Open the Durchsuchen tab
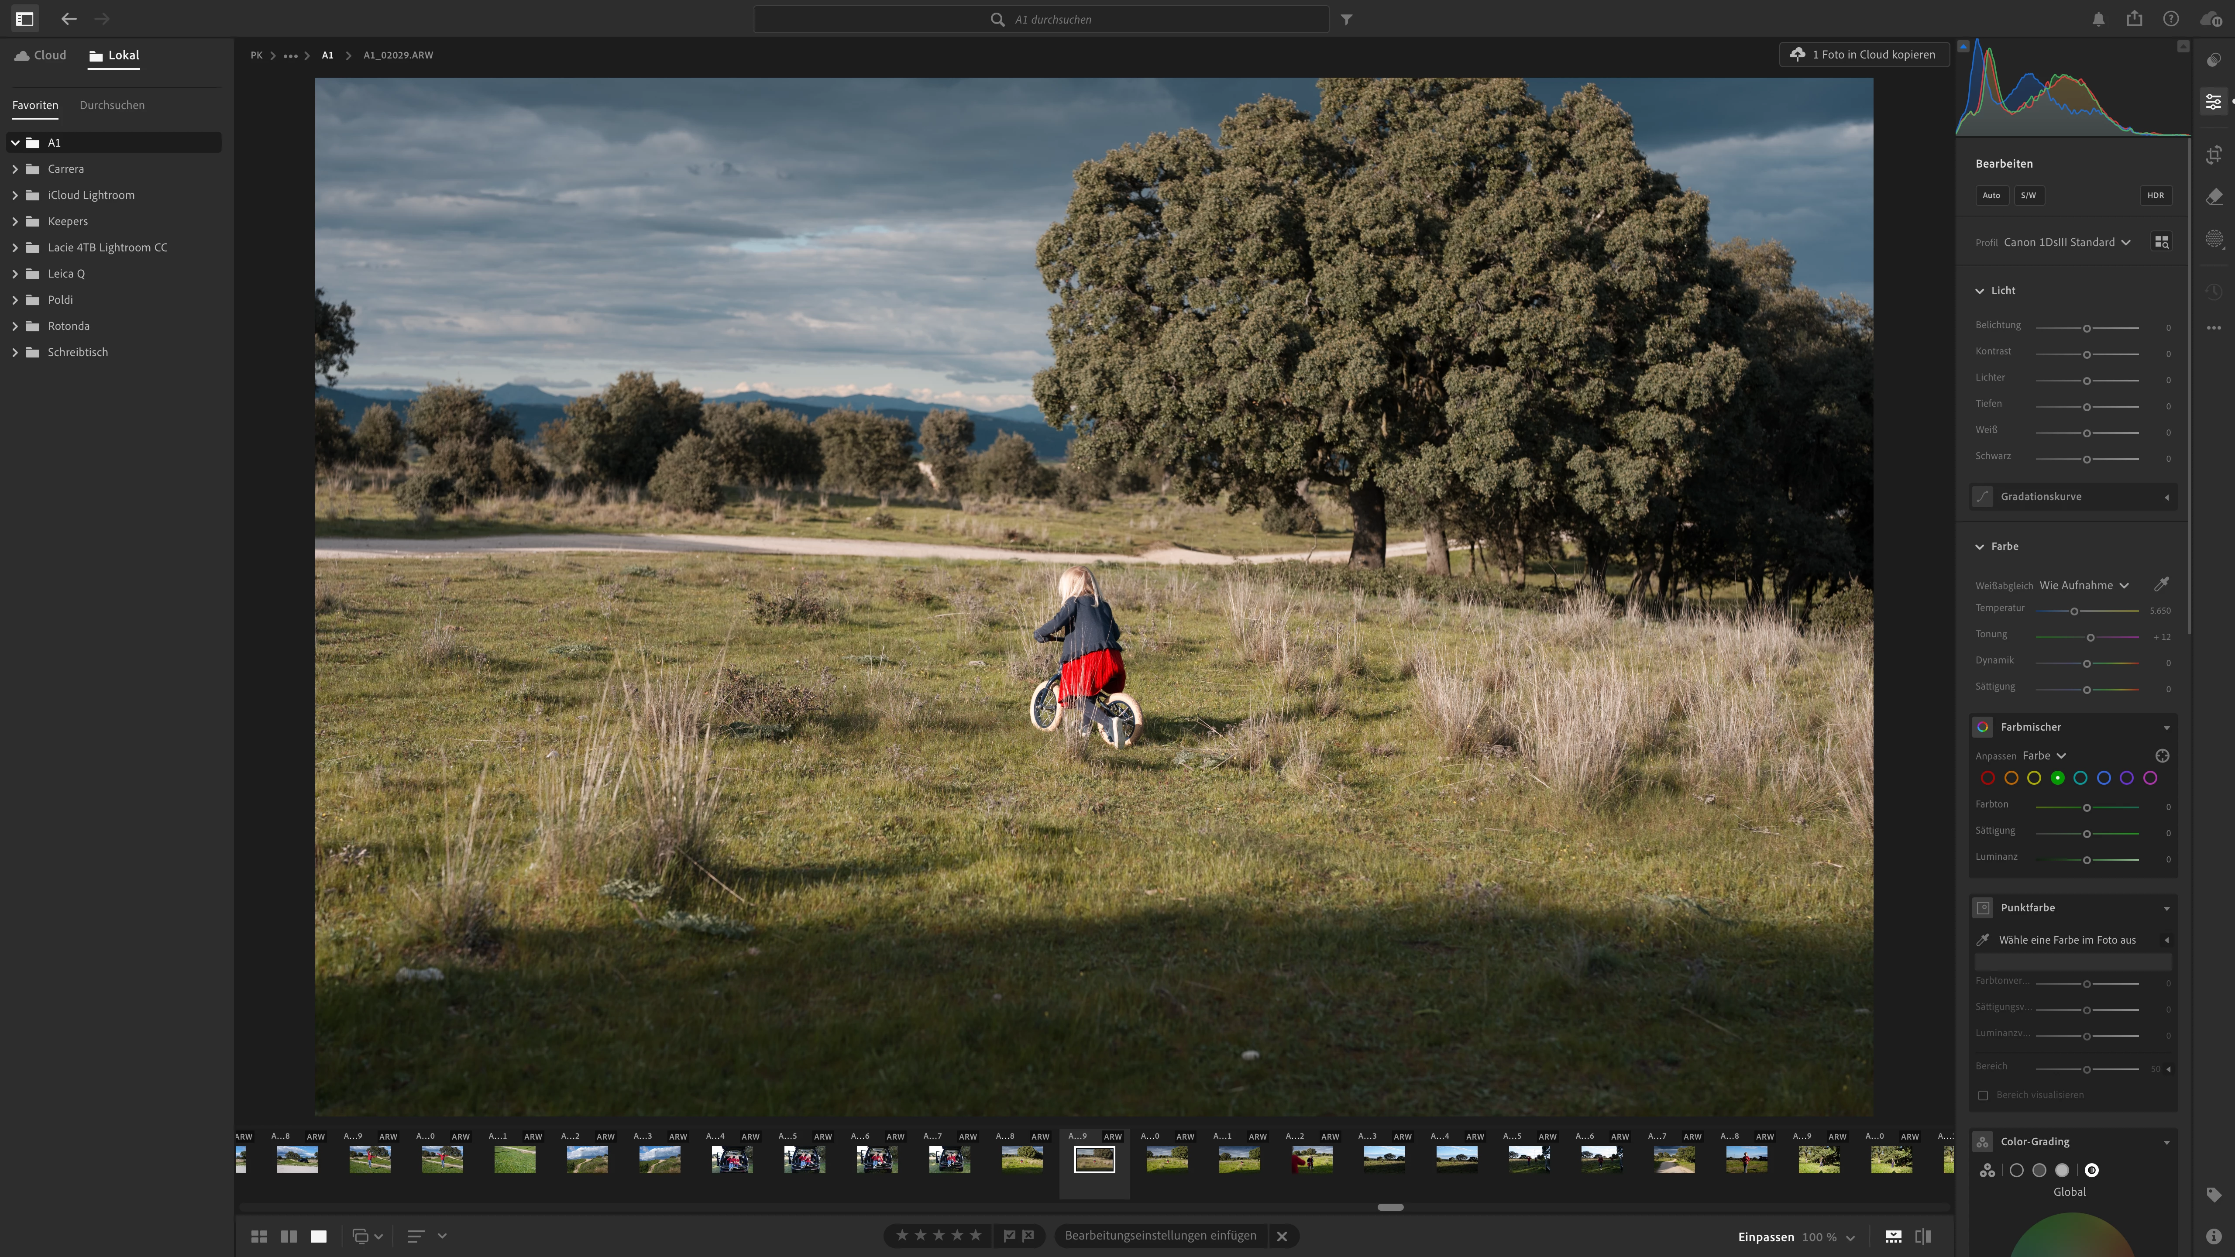Screen dimensions: 2235x1257 (112, 105)
